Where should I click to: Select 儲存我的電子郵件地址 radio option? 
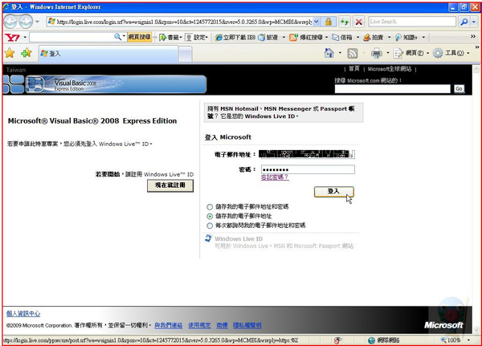coord(210,216)
